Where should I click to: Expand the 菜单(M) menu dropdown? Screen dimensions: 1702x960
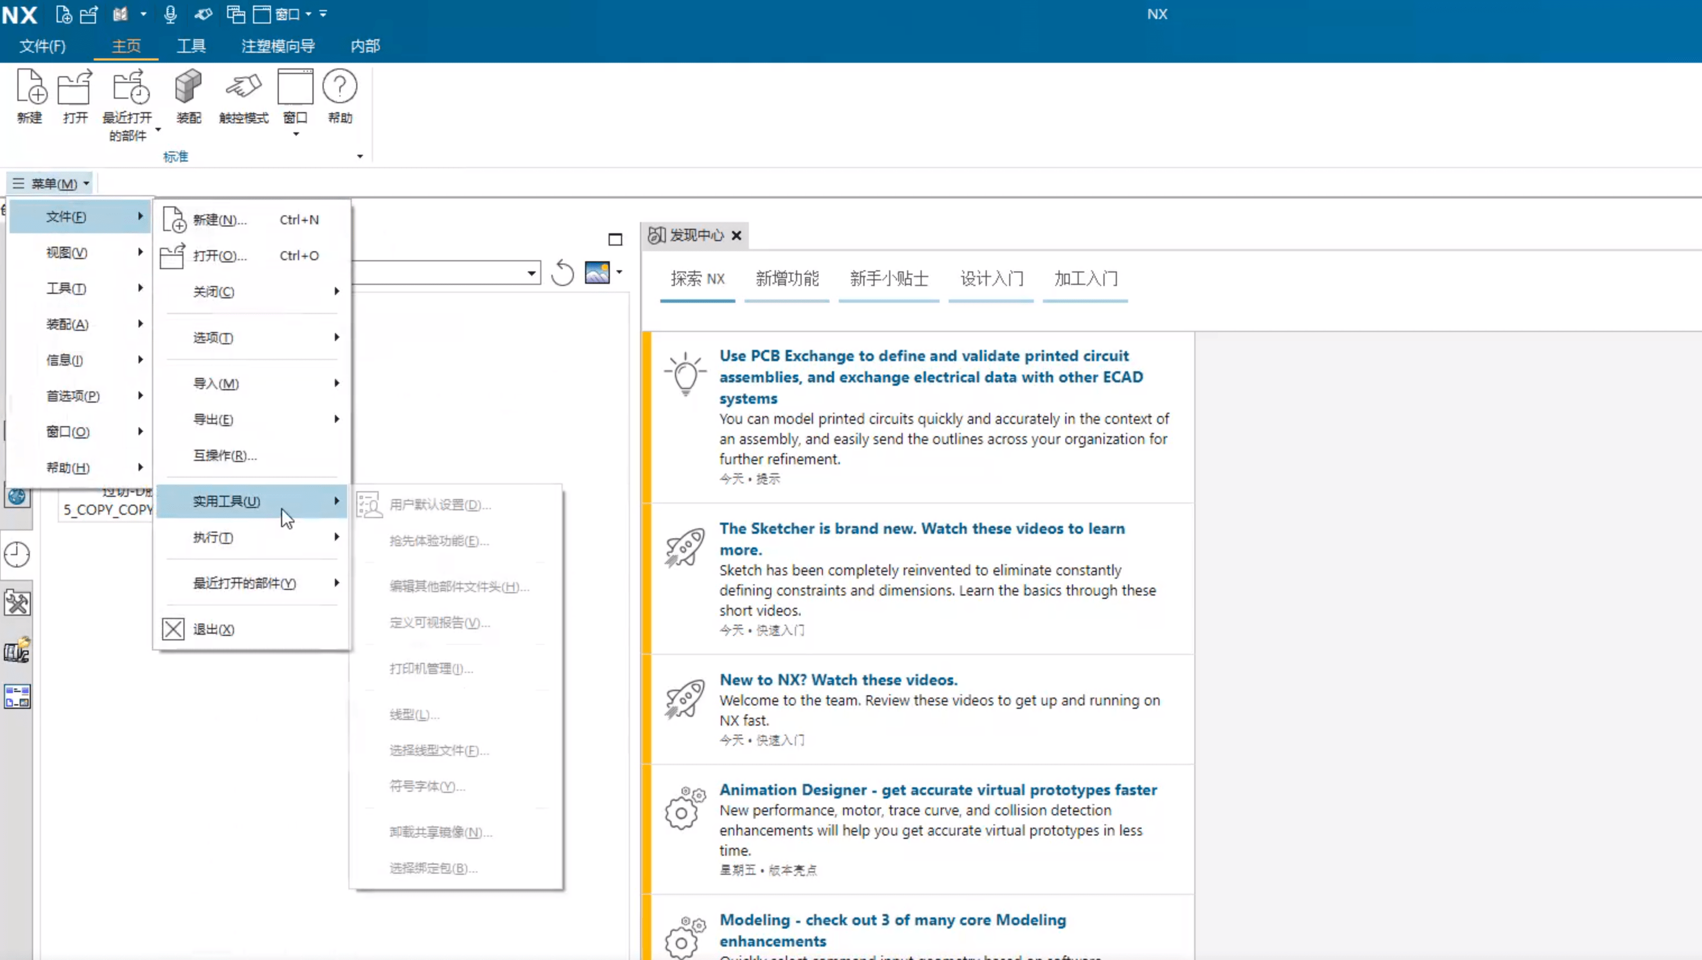click(52, 183)
